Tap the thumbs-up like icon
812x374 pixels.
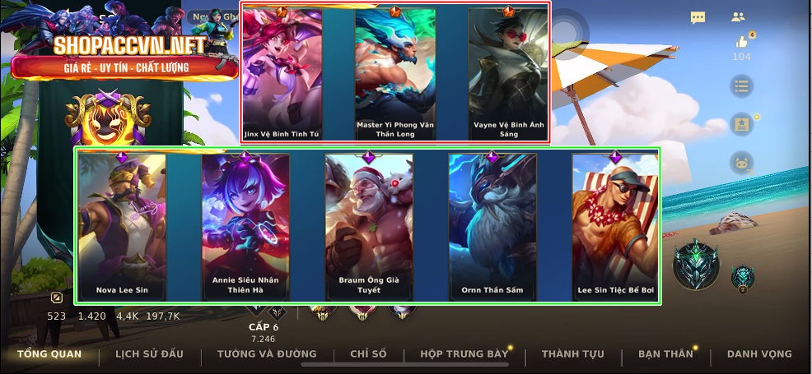click(x=741, y=42)
